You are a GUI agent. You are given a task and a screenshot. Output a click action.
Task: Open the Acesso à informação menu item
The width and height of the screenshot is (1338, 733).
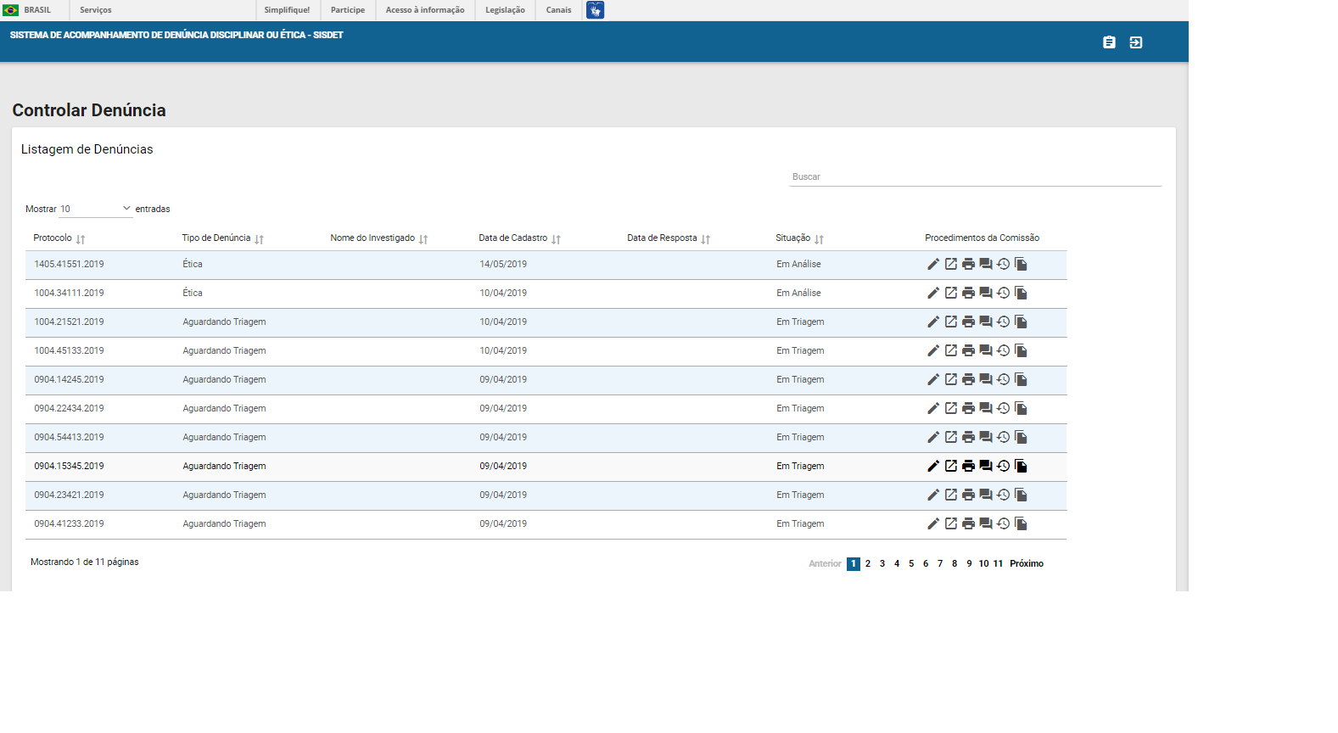point(425,10)
